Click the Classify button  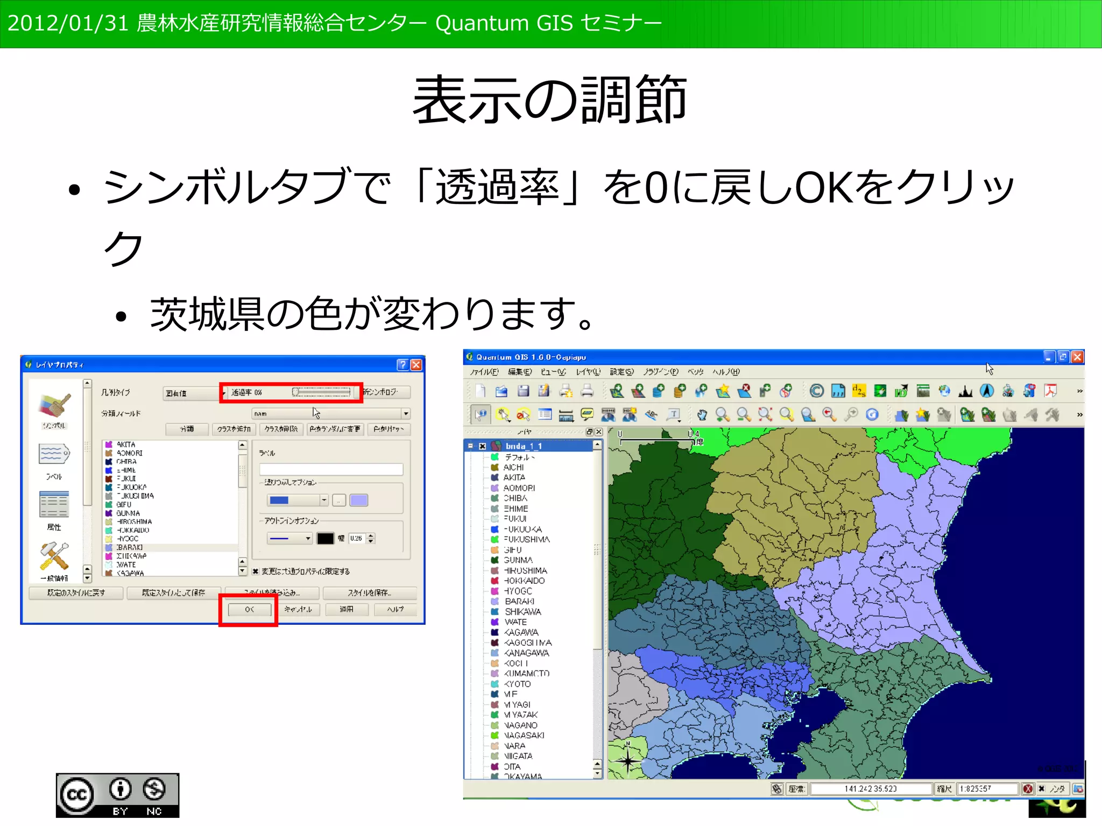[187, 429]
